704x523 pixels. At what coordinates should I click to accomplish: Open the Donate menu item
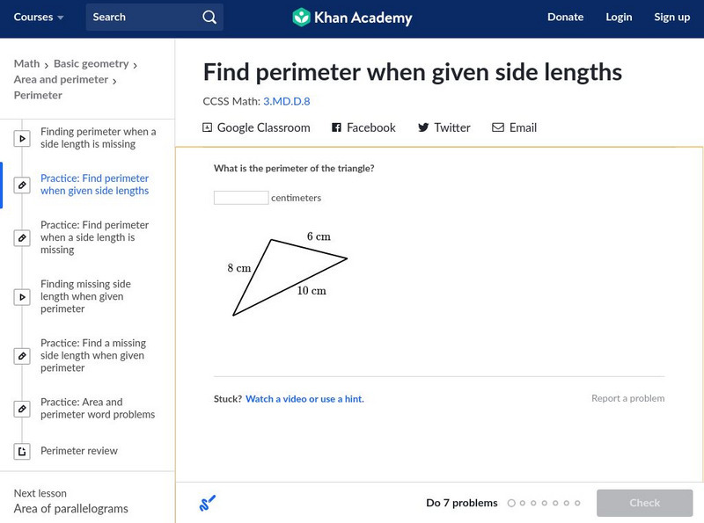(565, 17)
